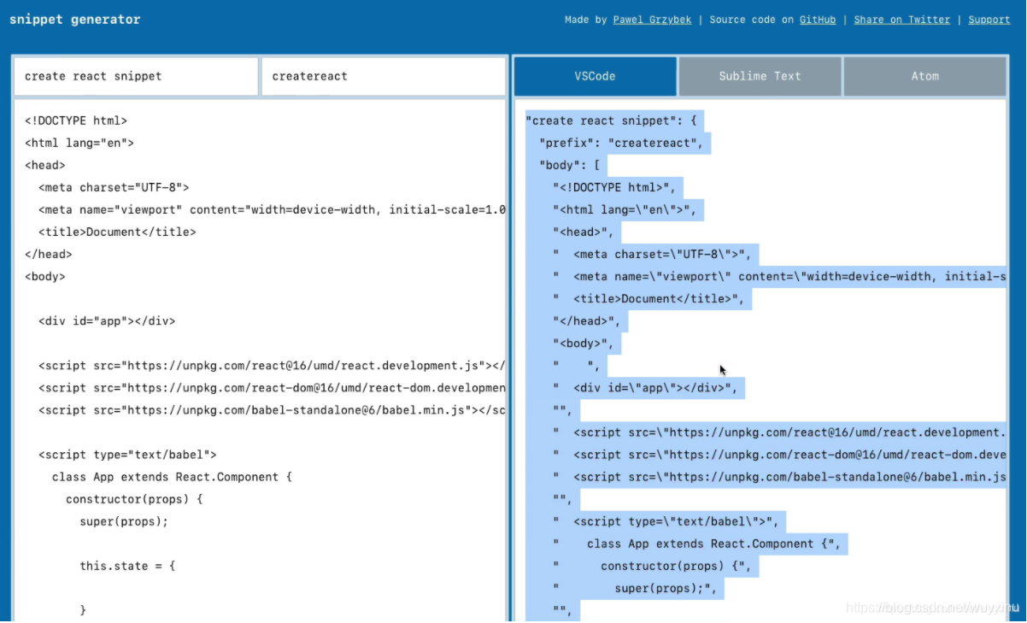The image size is (1027, 623).
Task: Open the GitHub source code link
Action: click(x=818, y=20)
